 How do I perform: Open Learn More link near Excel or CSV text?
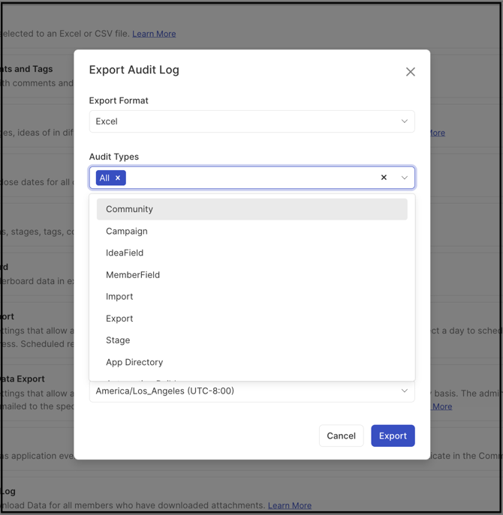click(x=154, y=34)
